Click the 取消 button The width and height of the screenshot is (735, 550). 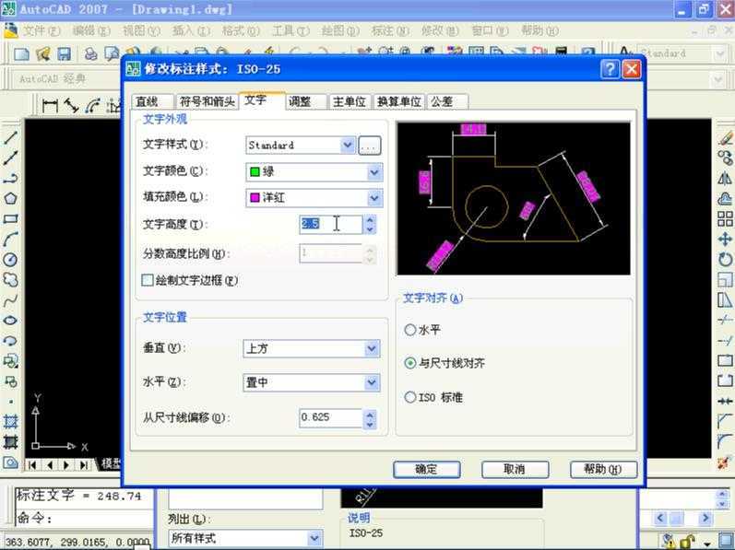pyautogui.click(x=515, y=470)
